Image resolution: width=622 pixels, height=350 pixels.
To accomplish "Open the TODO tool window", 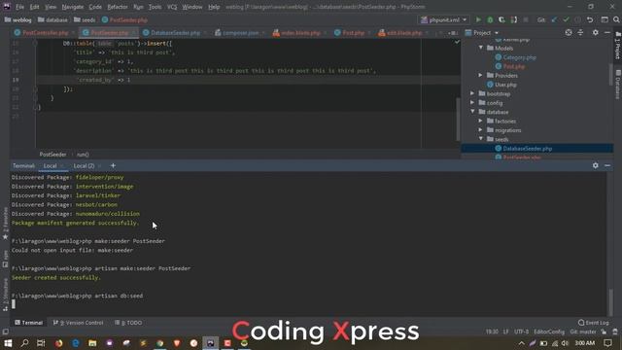I will (x=128, y=323).
